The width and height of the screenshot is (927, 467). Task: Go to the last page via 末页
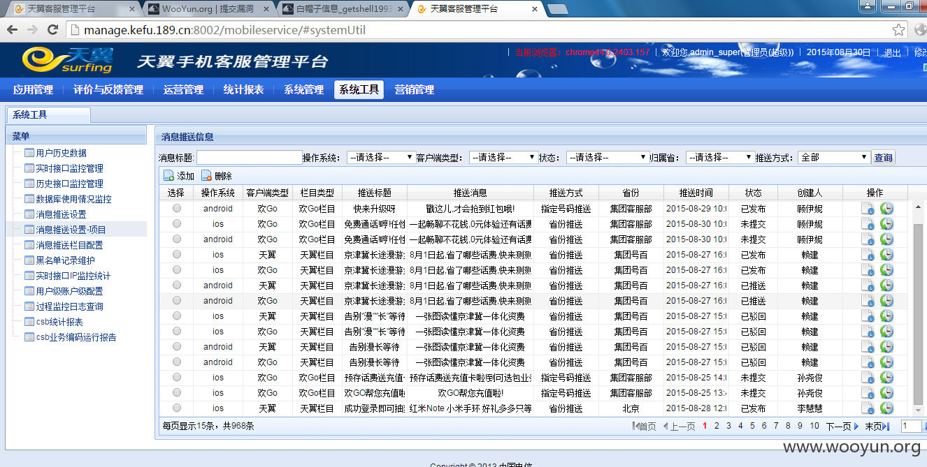(877, 426)
